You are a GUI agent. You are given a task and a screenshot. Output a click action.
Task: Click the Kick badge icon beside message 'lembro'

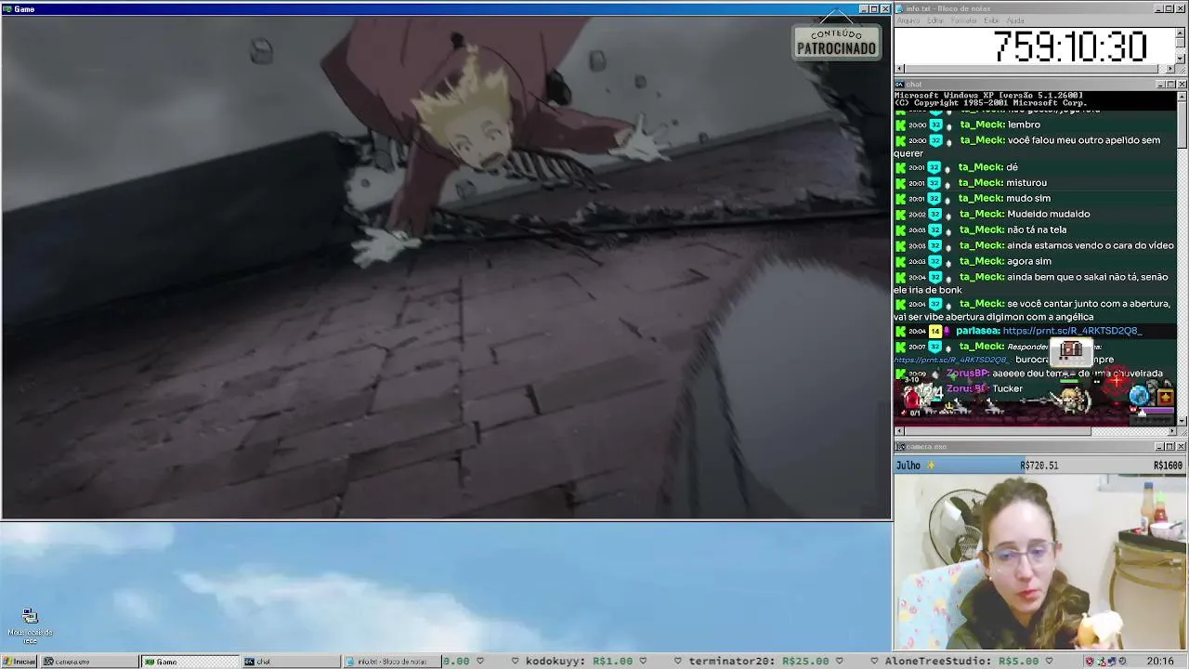(x=900, y=125)
